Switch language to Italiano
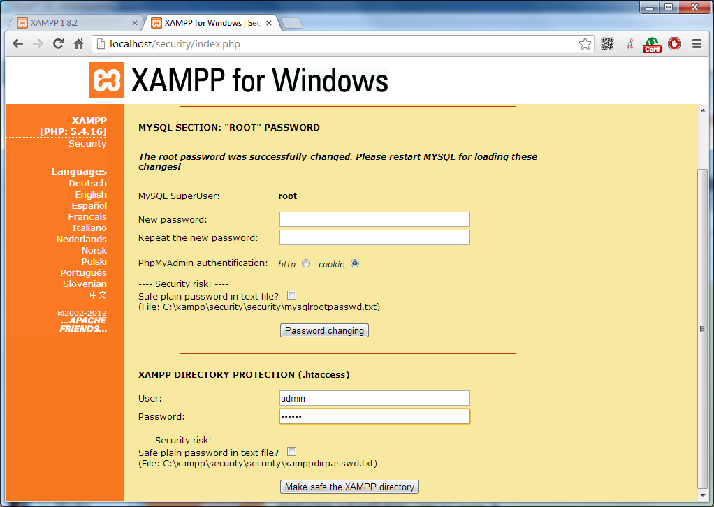 click(89, 228)
